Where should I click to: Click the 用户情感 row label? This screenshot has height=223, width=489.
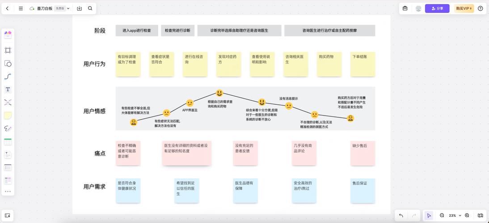point(94,111)
